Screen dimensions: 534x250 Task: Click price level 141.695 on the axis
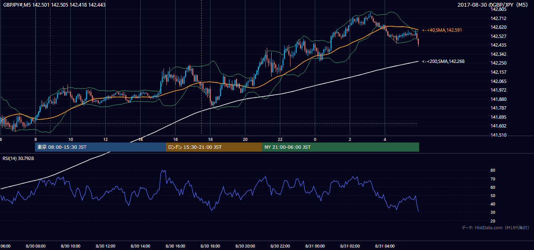(x=499, y=117)
